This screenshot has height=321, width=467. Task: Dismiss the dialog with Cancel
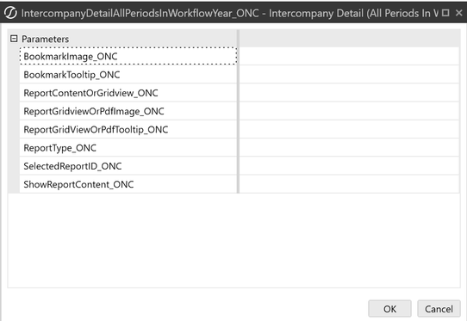439,309
